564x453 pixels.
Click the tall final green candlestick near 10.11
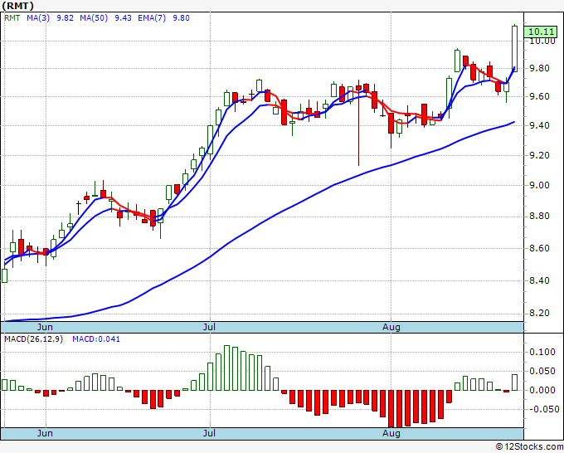(x=515, y=49)
